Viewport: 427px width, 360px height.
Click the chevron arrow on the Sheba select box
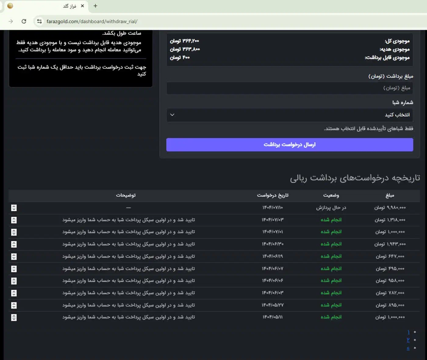(172, 115)
